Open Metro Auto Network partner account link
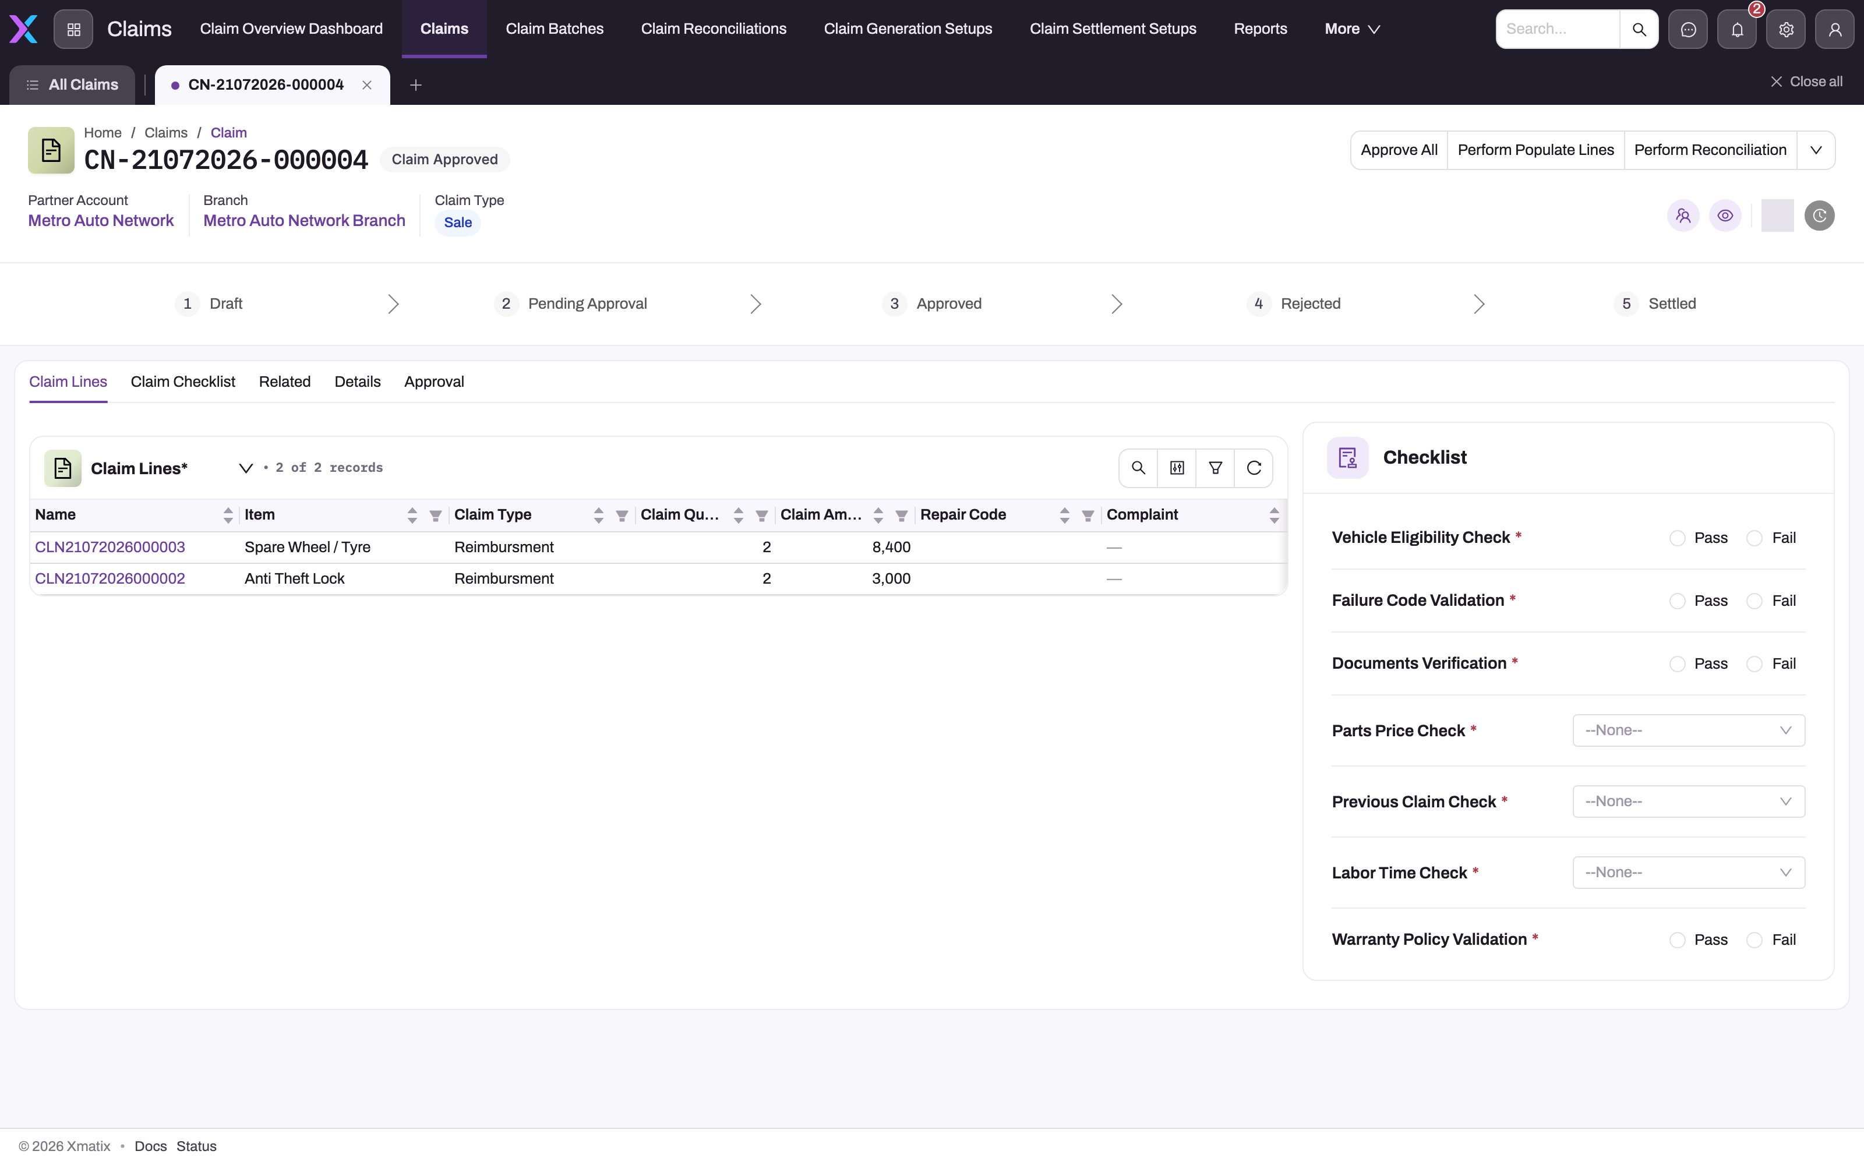Screen dimensions: 1864x1165 [x=101, y=221]
